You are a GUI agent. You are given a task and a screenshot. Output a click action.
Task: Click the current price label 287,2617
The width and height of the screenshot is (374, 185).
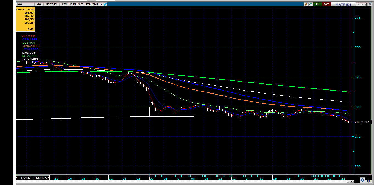pyautogui.click(x=362, y=122)
